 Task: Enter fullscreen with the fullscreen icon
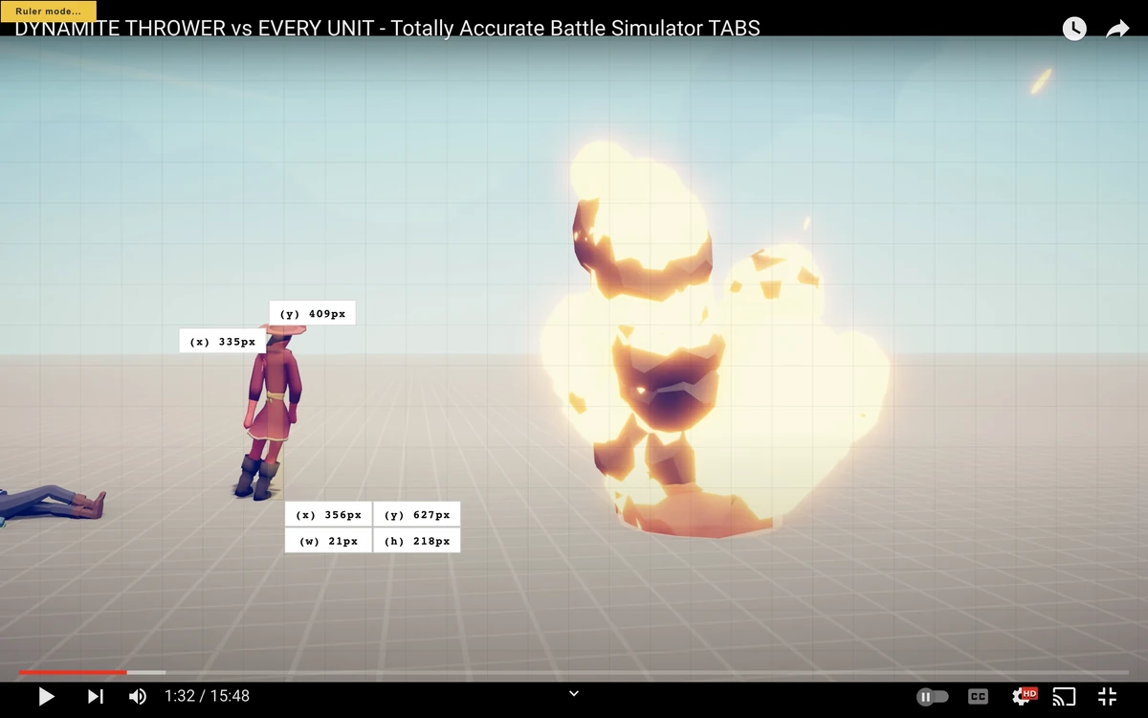tap(1107, 696)
